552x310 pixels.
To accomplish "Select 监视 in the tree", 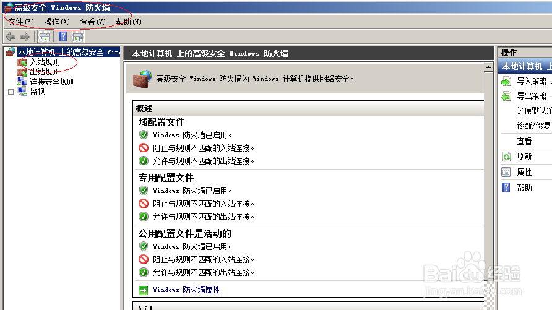I will [37, 92].
